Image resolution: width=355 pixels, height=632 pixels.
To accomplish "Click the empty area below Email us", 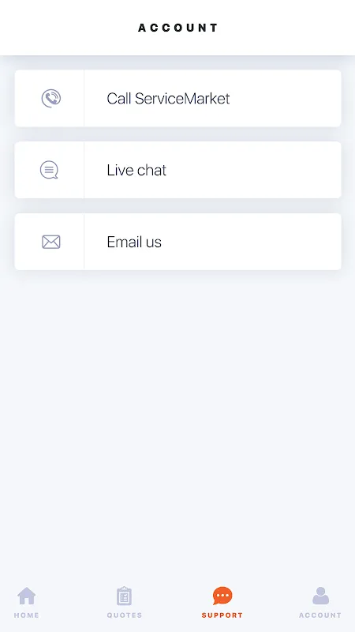I will point(177,423).
